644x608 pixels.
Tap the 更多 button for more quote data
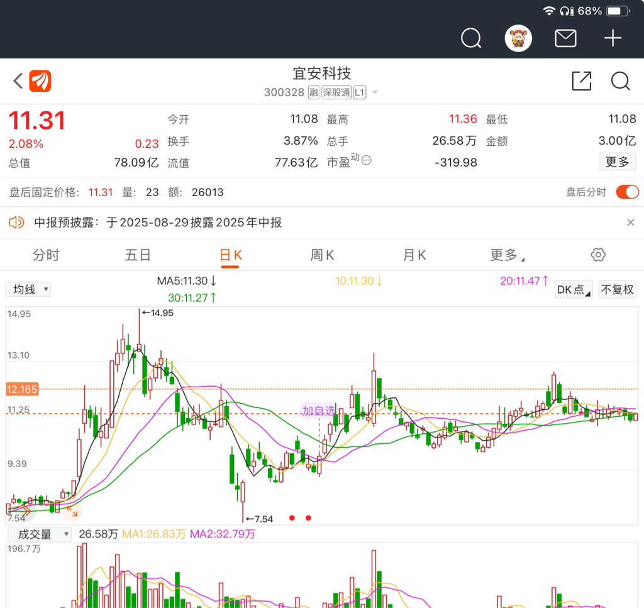click(x=618, y=162)
